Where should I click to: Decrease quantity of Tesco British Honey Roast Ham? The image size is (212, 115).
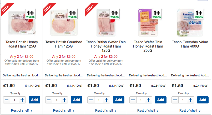[x=7, y=100]
